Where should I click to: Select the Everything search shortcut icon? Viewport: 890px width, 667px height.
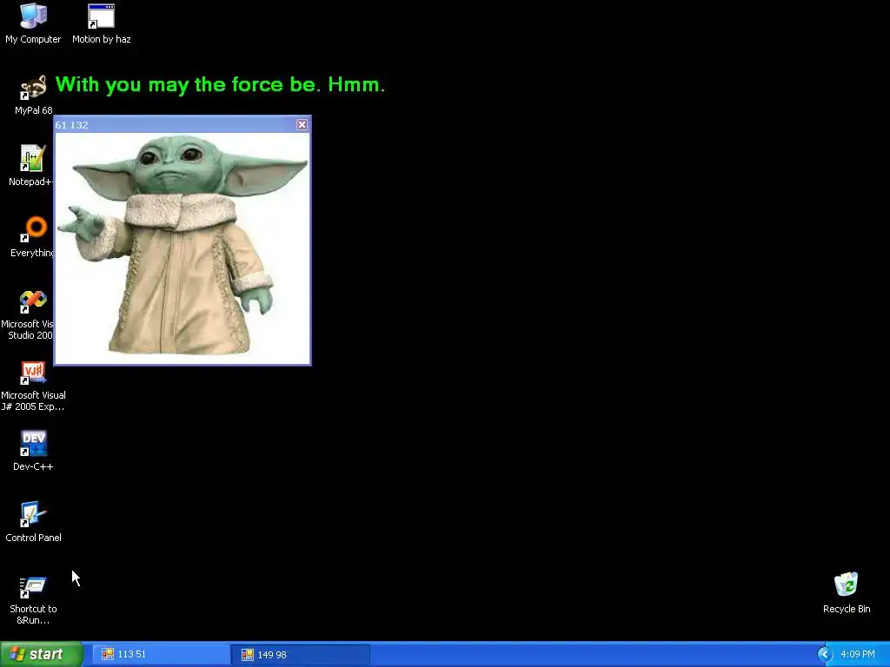coord(33,229)
